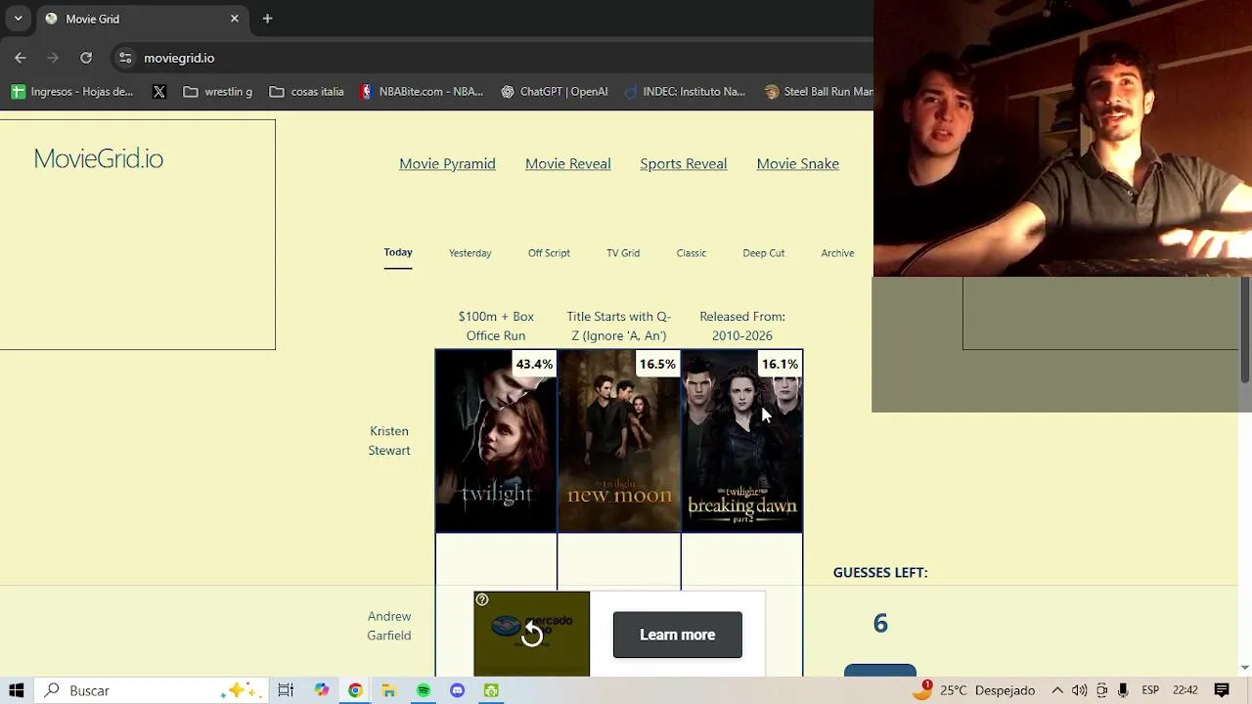Open the Sports Reveal link
Viewport: 1252px width, 704px height.
(683, 163)
